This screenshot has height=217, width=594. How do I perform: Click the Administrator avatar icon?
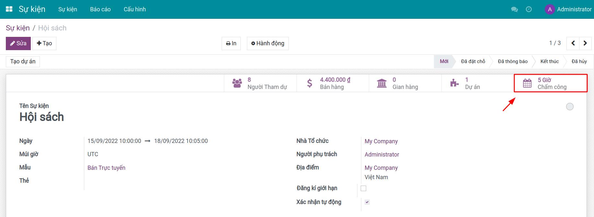(x=550, y=9)
